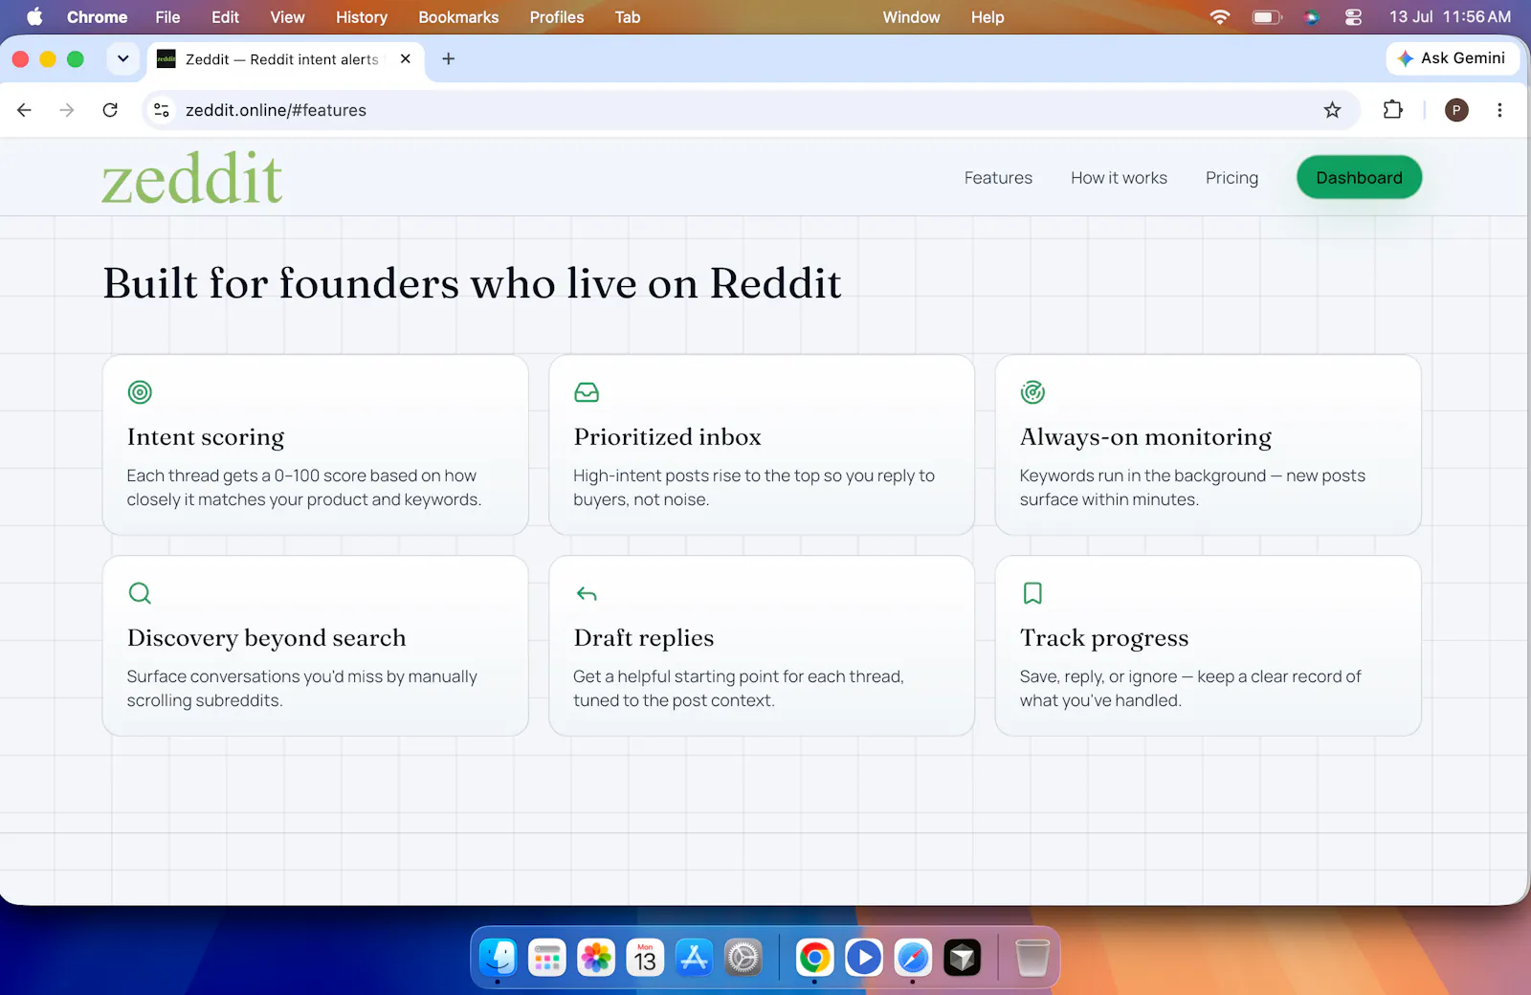Viewport: 1531px width, 995px height.
Task: Click the Draft replies card heading
Action: pyautogui.click(x=643, y=638)
